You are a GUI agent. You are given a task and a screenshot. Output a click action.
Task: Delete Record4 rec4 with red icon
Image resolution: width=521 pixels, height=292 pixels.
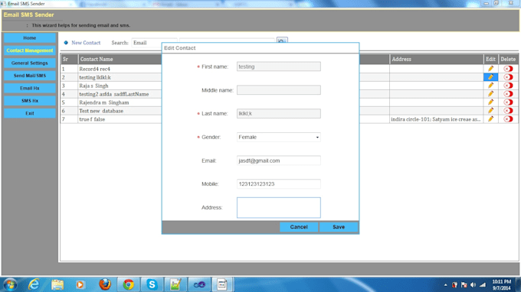(x=508, y=69)
